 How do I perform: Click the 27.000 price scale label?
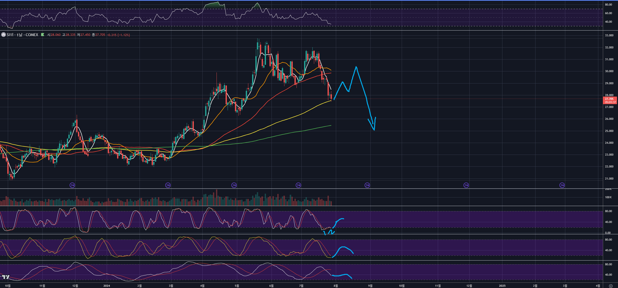tap(609, 107)
